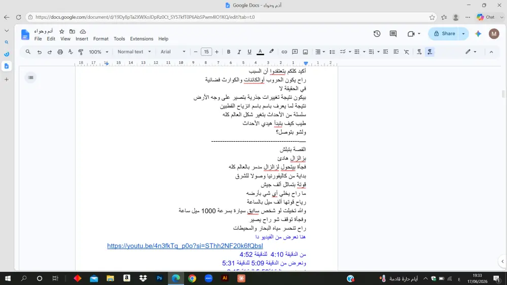Toggle italic formatting
The width and height of the screenshot is (507, 285).
239,52
